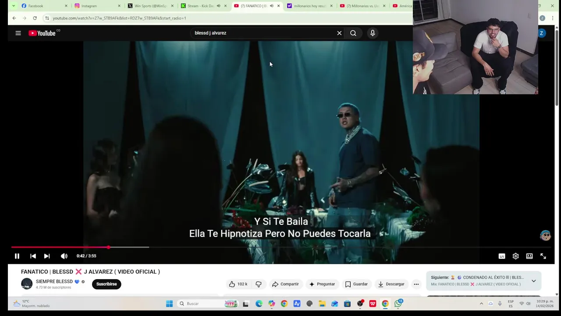Open WhatsApp from the taskbar
This screenshot has height=316, width=561.
pyautogui.click(x=398, y=304)
